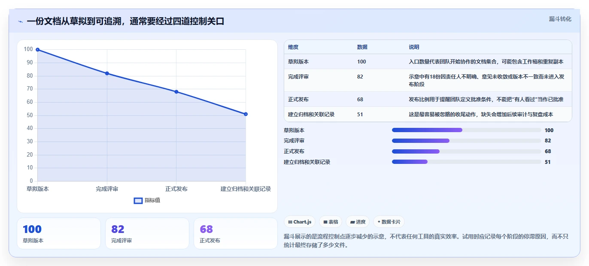
Task: Click the description starting 发布比例用于提醒
Action: point(486,100)
